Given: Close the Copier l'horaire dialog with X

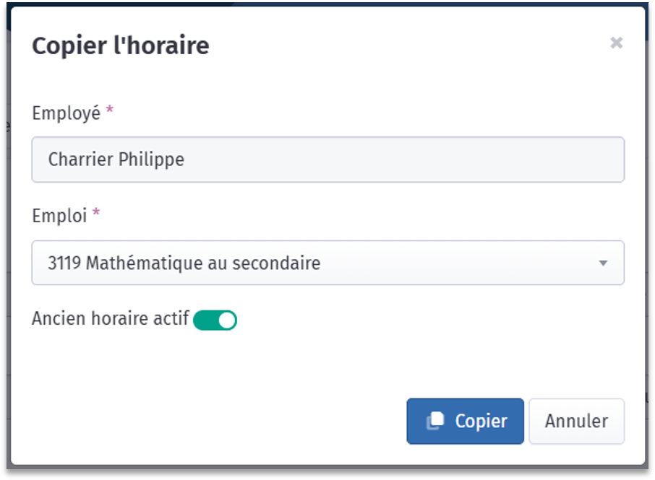Looking at the screenshot, I should (x=616, y=43).
